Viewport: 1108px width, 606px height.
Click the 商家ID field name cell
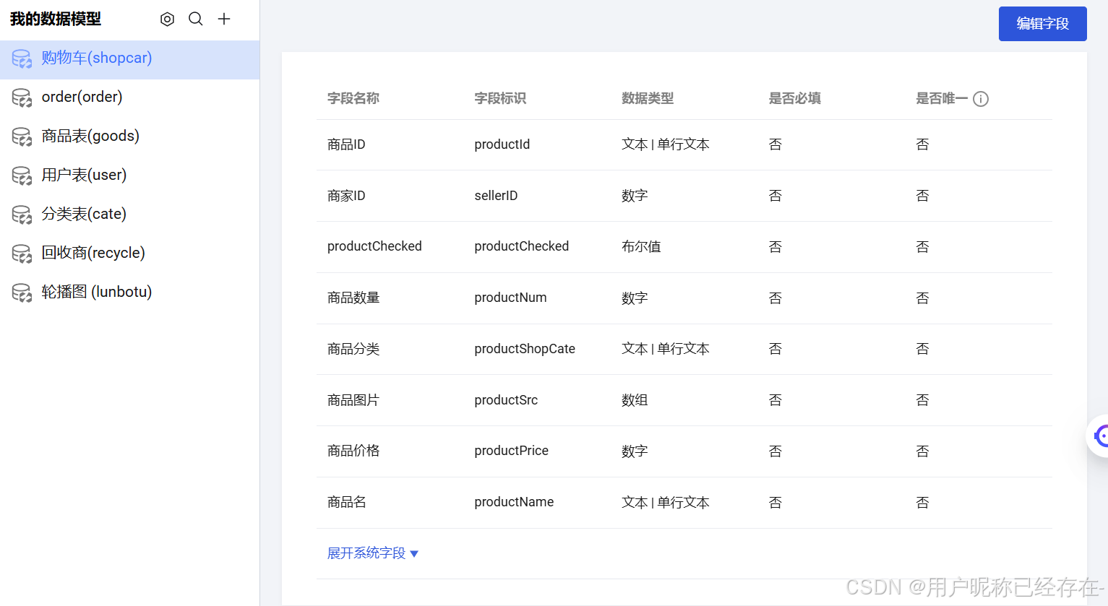[346, 196]
